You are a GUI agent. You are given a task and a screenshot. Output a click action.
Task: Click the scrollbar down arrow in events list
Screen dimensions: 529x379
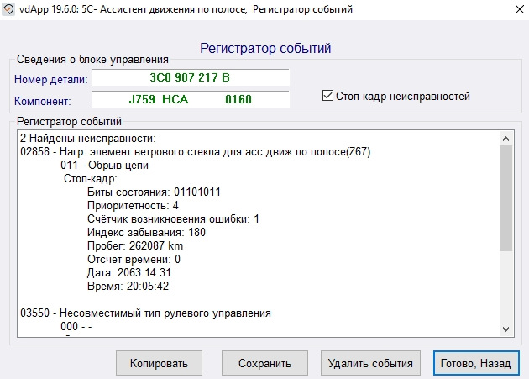pyautogui.click(x=505, y=329)
